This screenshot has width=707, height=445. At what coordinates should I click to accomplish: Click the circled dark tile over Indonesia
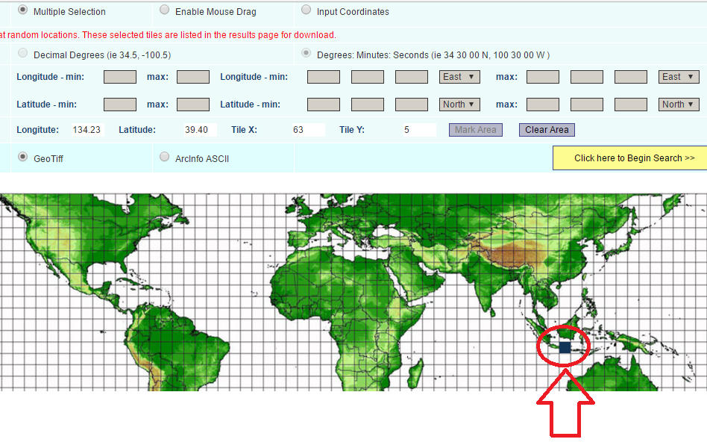(563, 346)
